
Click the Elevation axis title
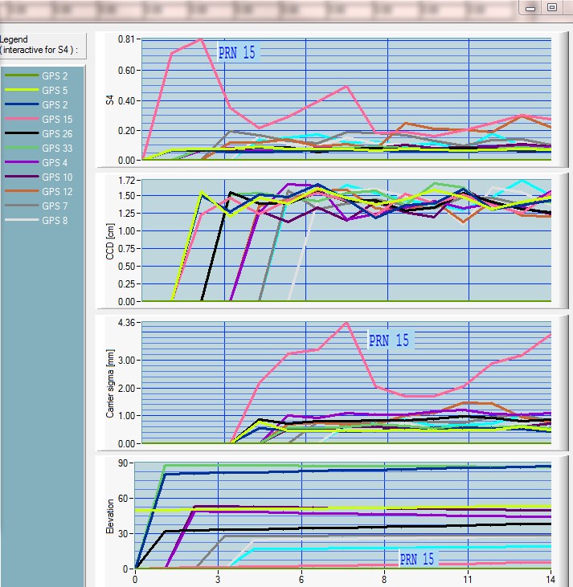110,516
